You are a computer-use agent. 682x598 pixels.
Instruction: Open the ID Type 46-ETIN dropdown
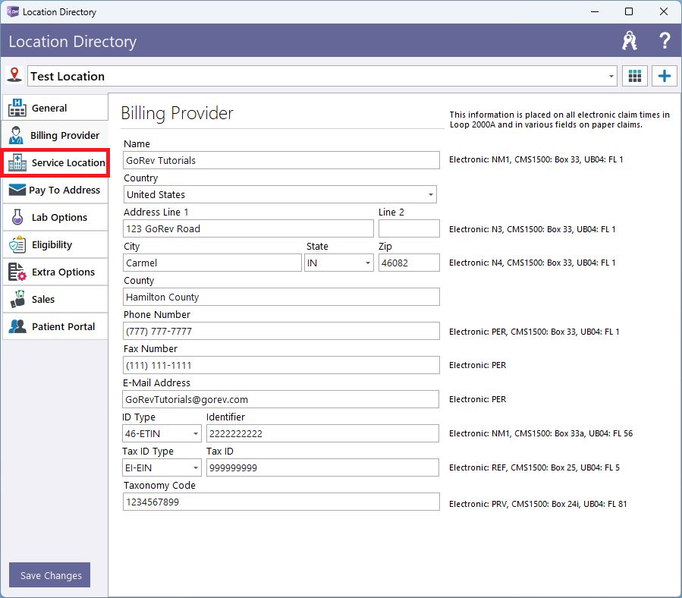click(x=195, y=433)
